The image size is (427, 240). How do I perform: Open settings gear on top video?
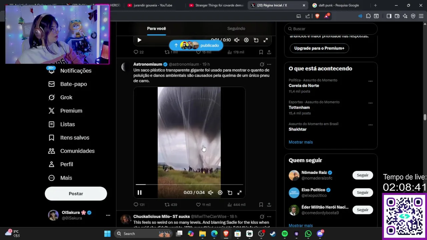click(x=246, y=40)
